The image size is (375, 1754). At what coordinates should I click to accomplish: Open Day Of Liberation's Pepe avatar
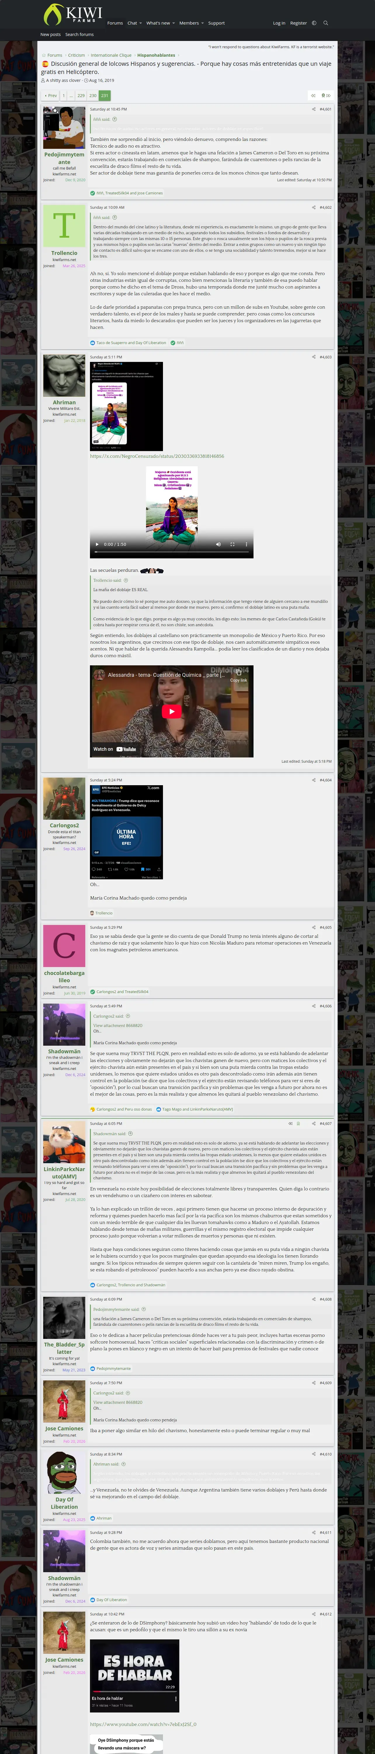pyautogui.click(x=64, y=1473)
